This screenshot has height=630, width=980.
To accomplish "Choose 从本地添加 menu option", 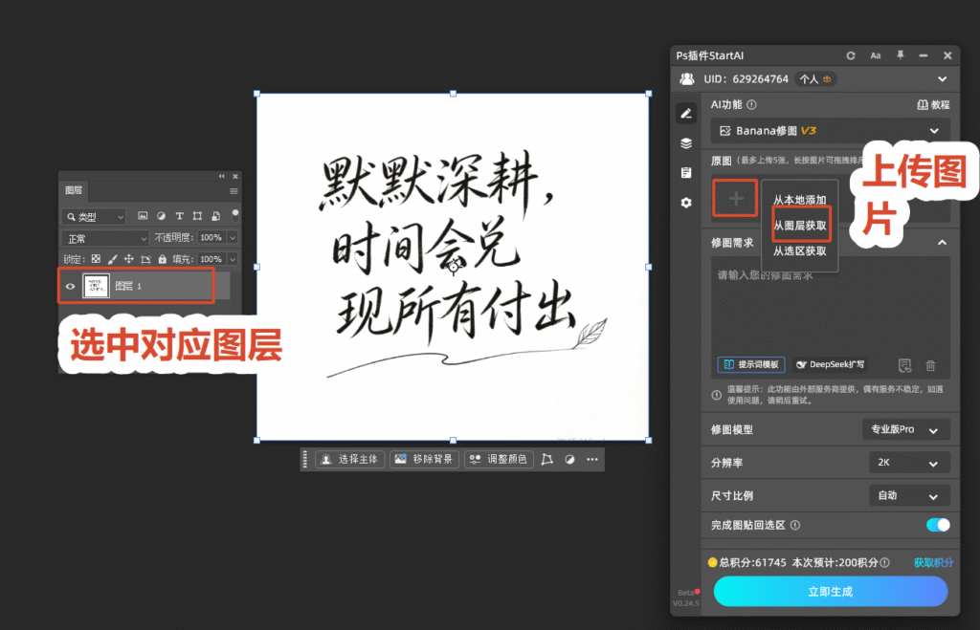I will click(799, 200).
